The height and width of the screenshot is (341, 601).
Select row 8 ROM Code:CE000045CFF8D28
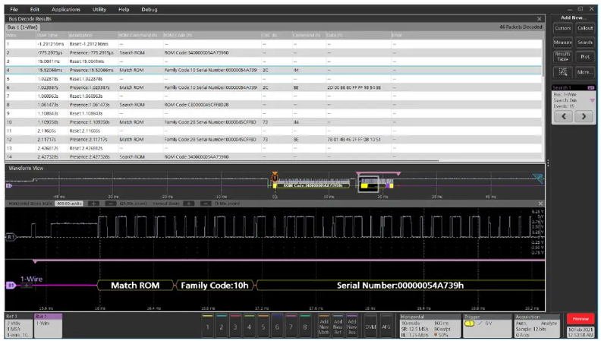tap(197, 105)
